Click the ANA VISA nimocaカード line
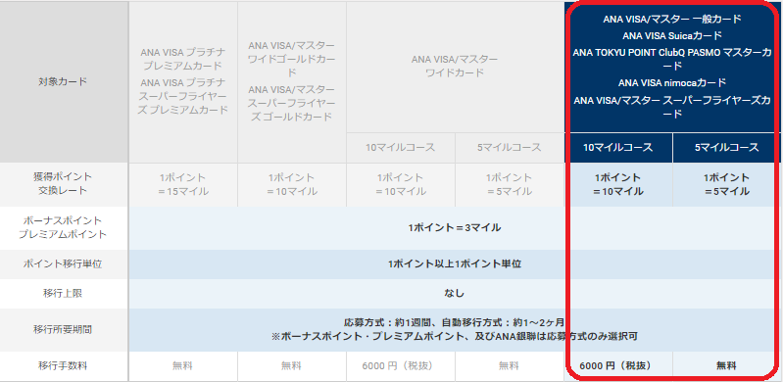The width and height of the screenshot is (783, 382). (672, 82)
